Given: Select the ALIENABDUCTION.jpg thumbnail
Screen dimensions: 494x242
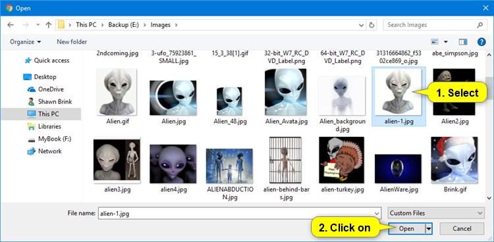Looking at the screenshot, I should pyautogui.click(x=229, y=166).
